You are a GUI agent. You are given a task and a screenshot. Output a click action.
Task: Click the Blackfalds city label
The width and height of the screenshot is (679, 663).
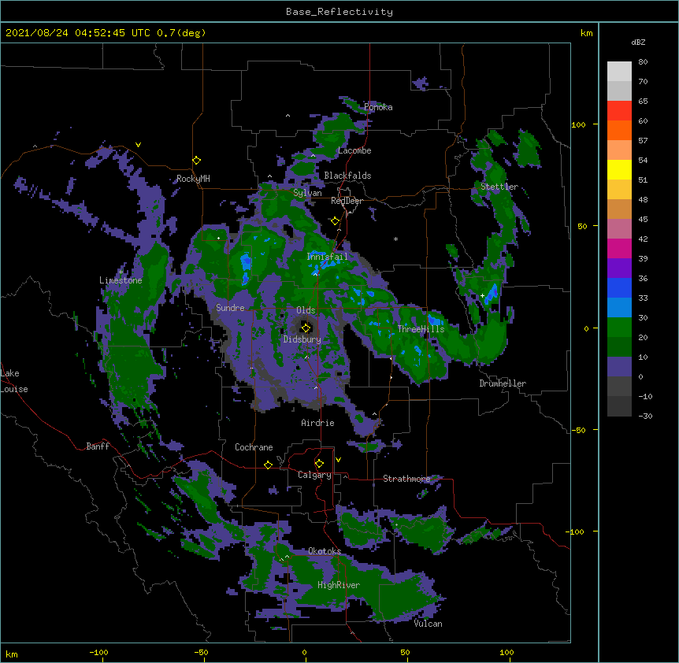tap(347, 176)
